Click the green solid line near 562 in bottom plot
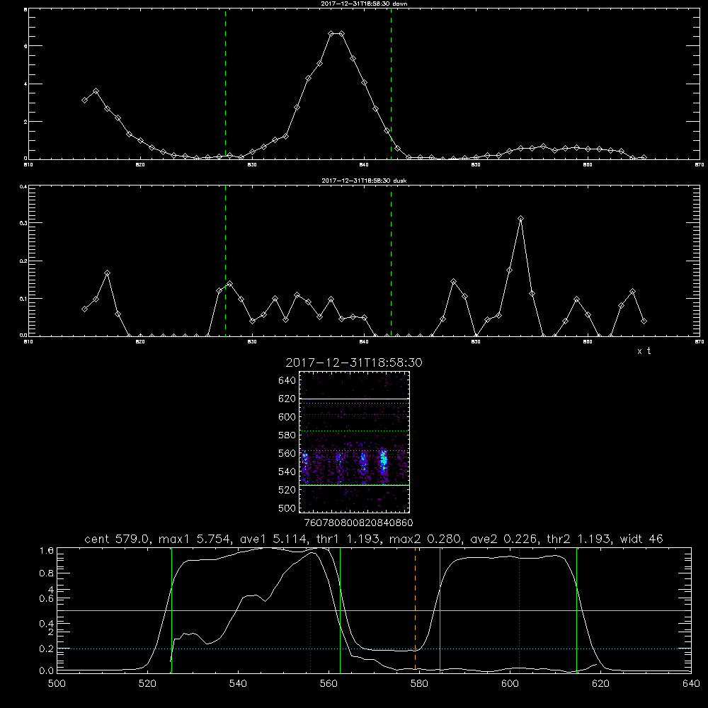The width and height of the screenshot is (708, 708). [340, 610]
